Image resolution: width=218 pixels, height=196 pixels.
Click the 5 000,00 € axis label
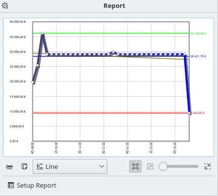pos(17,126)
